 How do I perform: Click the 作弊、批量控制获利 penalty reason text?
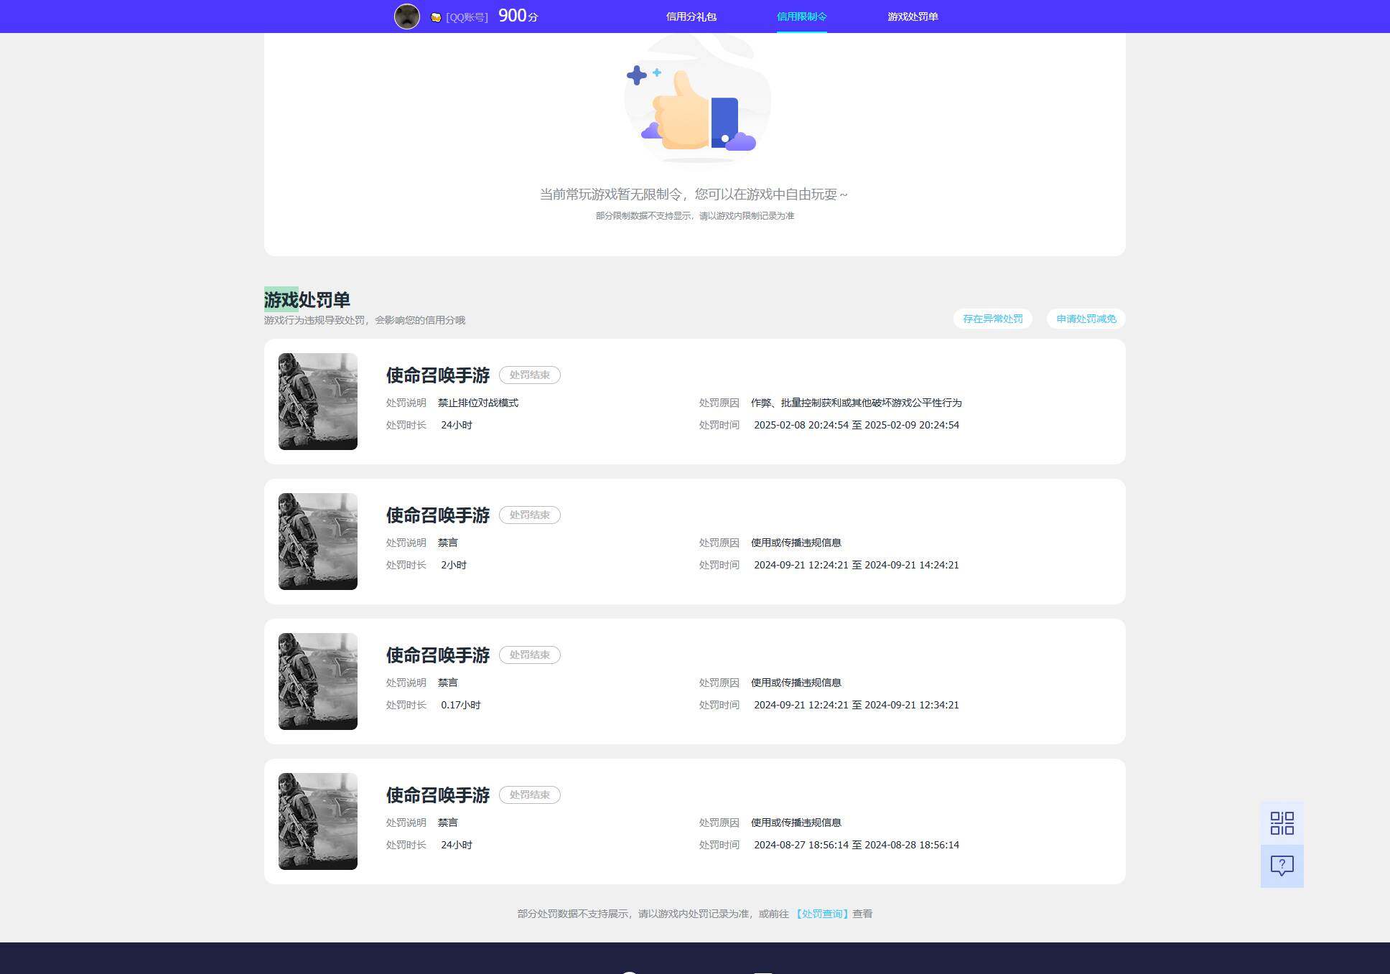pos(857,403)
